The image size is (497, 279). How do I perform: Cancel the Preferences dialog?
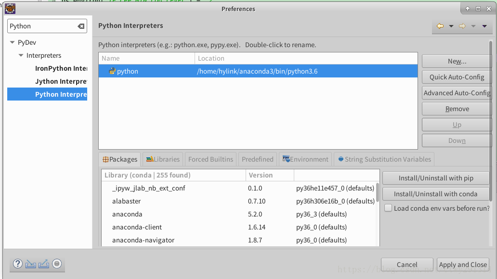tap(407, 265)
